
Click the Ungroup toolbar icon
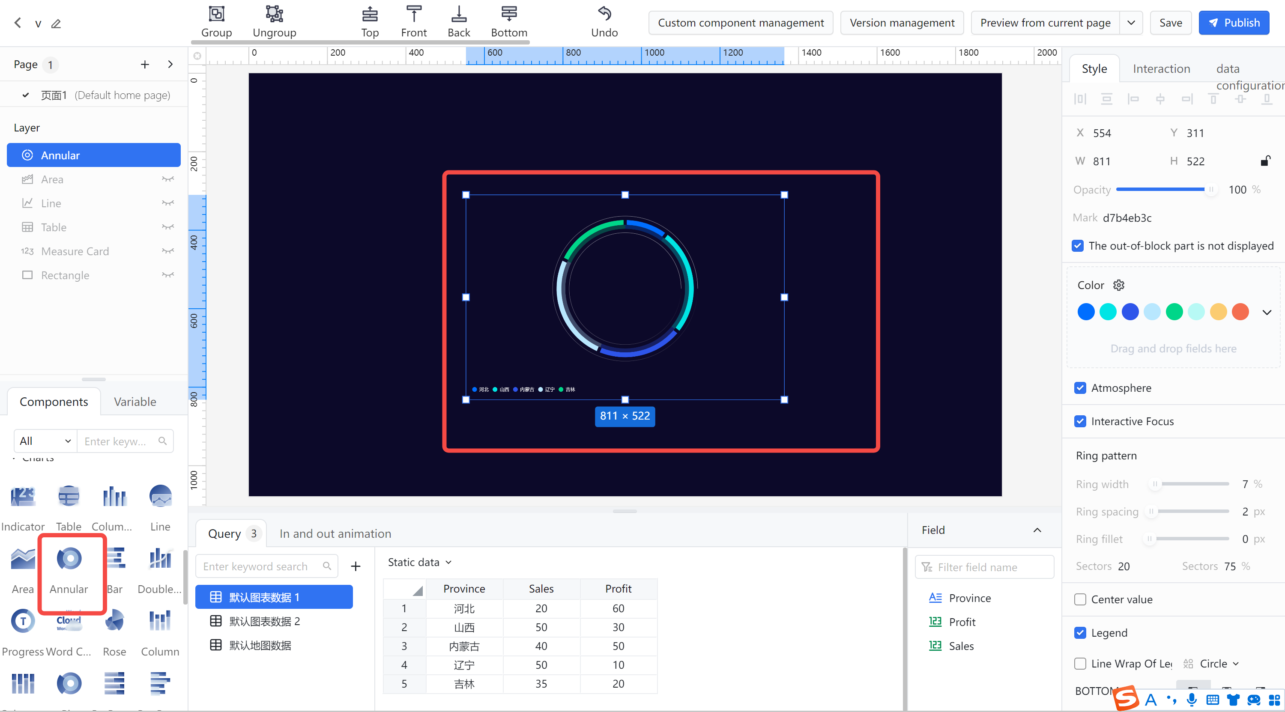[275, 22]
